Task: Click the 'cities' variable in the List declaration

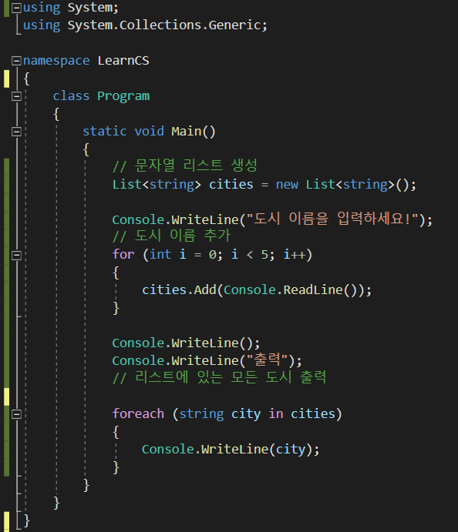Action: [x=231, y=185]
